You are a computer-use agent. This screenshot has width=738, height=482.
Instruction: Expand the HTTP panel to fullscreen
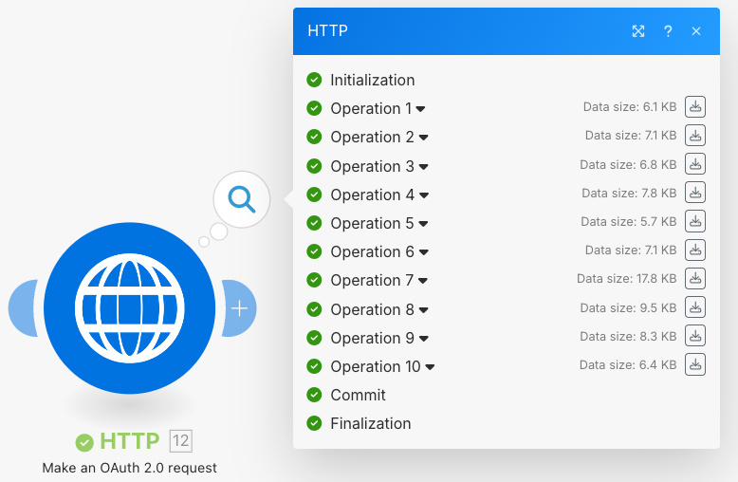coord(638,31)
